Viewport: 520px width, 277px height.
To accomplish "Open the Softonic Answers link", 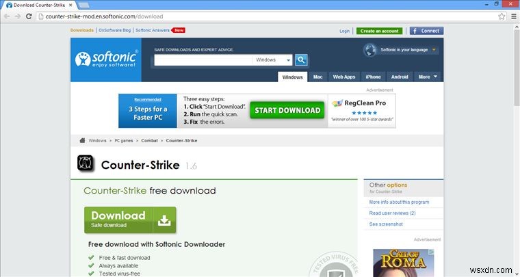I will tap(153, 30).
